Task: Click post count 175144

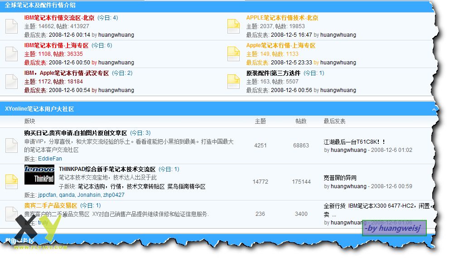Action: [x=301, y=182]
